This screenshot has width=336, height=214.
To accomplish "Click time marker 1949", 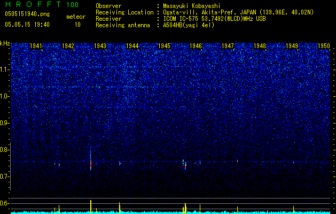I will pyautogui.click(x=292, y=46).
